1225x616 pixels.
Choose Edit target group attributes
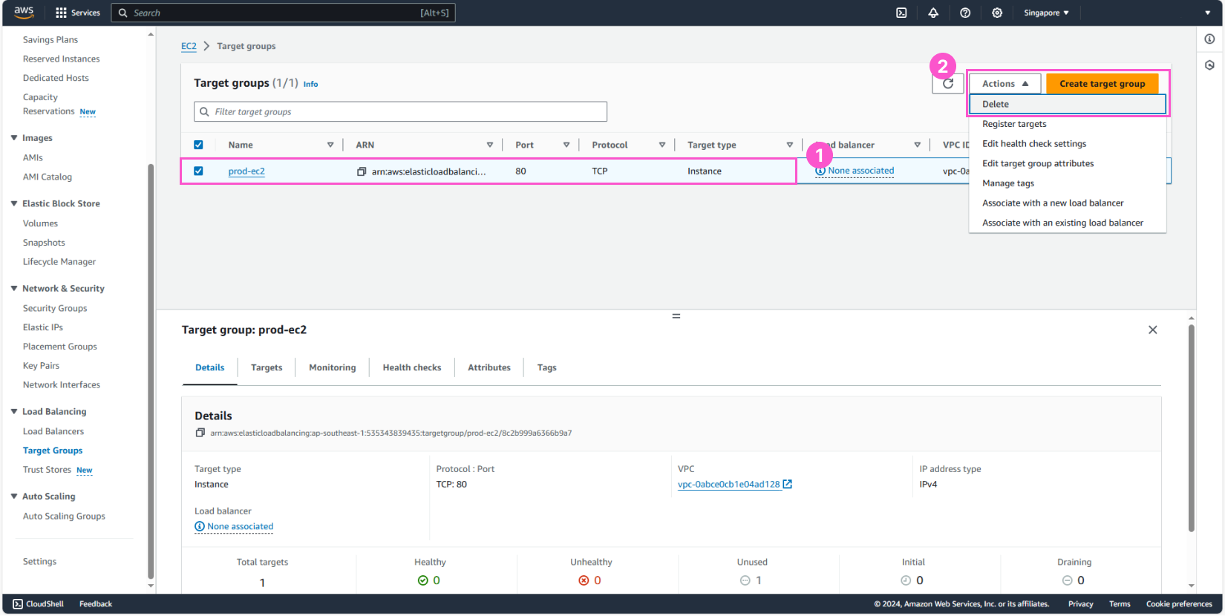(x=1068, y=163)
